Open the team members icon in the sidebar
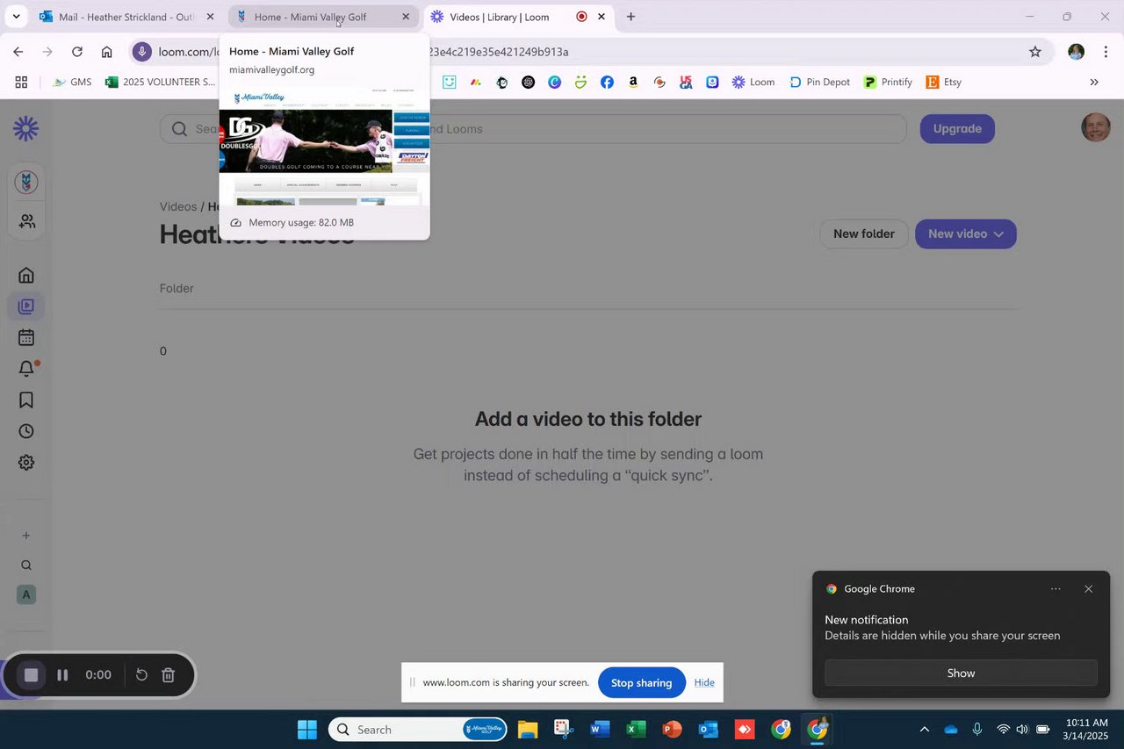This screenshot has width=1124, height=749. [x=26, y=221]
